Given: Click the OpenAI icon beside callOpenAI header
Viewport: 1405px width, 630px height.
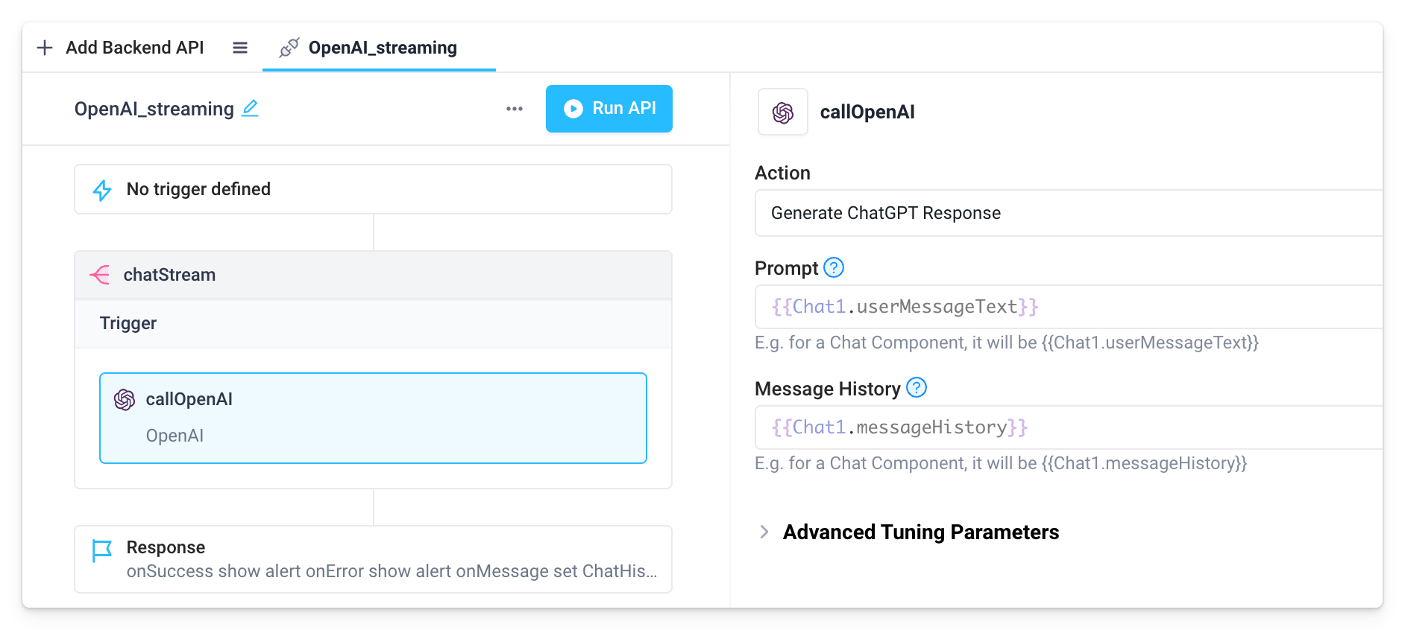Looking at the screenshot, I should tap(782, 112).
